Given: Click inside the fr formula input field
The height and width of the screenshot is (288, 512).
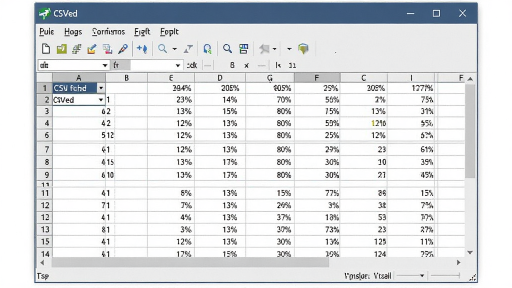Looking at the screenshot, I should pos(152,65).
